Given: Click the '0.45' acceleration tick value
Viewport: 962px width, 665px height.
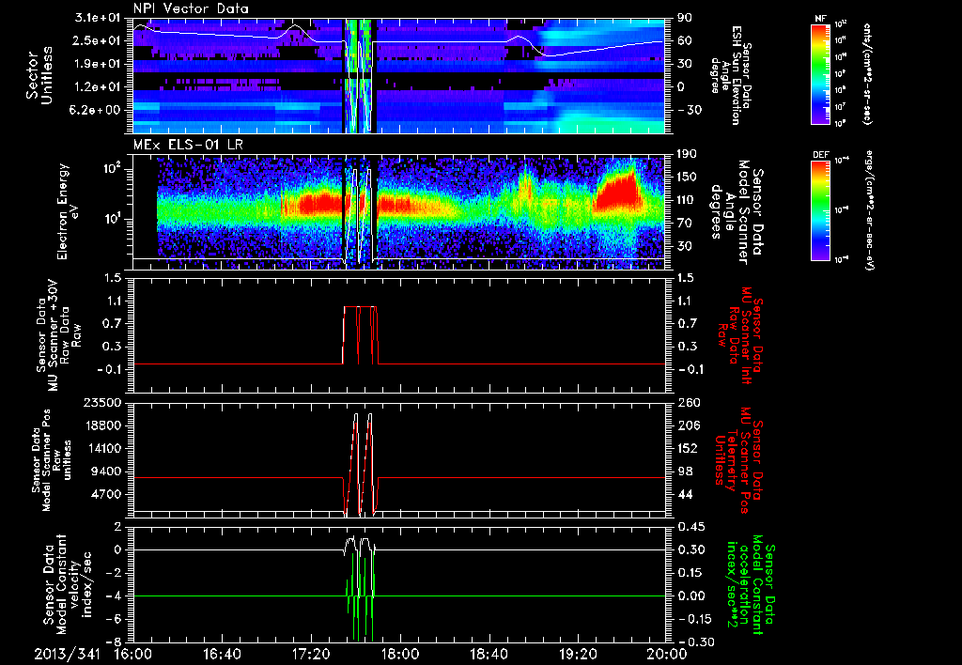Looking at the screenshot, I should tap(691, 527).
